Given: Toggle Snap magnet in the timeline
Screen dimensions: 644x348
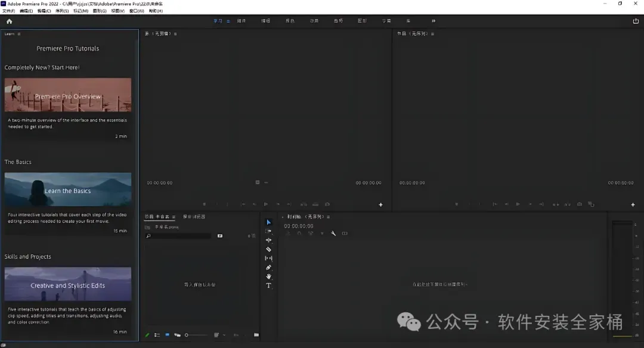Looking at the screenshot, I should point(299,234).
